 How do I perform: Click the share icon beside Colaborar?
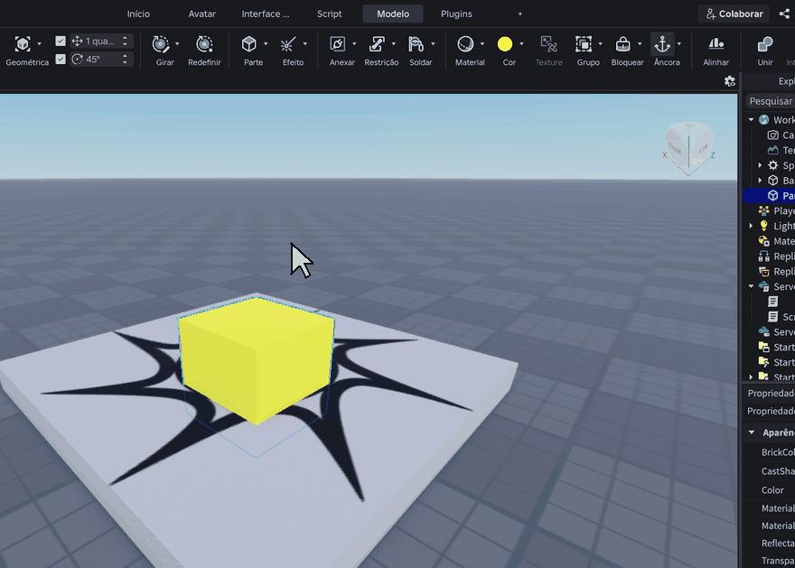coord(784,14)
